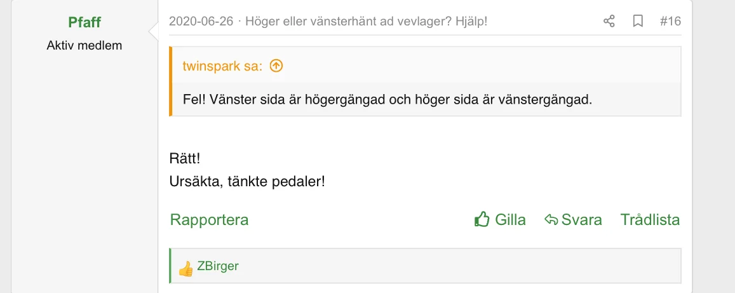This screenshot has height=293, width=735.
Task: Click the thumbs-up icon beside Gilla
Action: (x=482, y=219)
